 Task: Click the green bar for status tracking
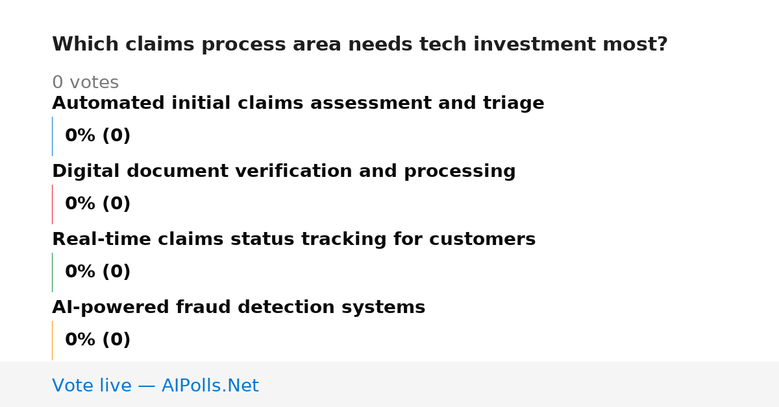pyautogui.click(x=53, y=272)
